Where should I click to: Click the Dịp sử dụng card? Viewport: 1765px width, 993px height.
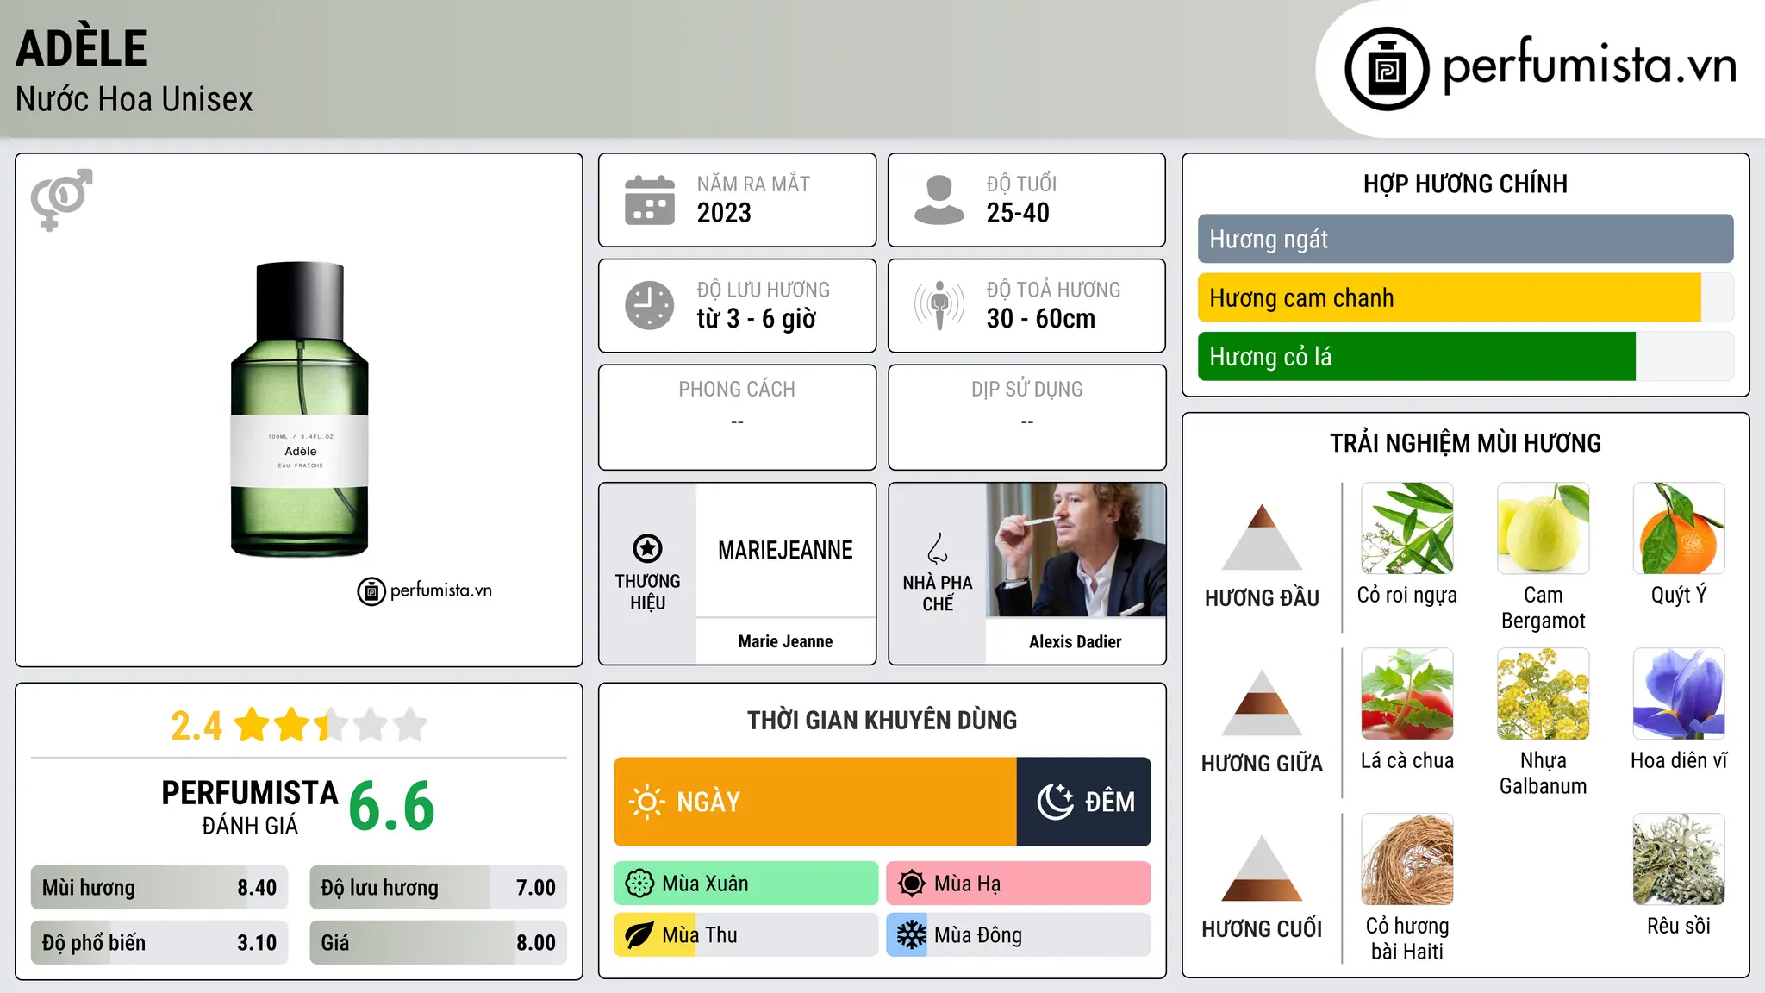1027,417
